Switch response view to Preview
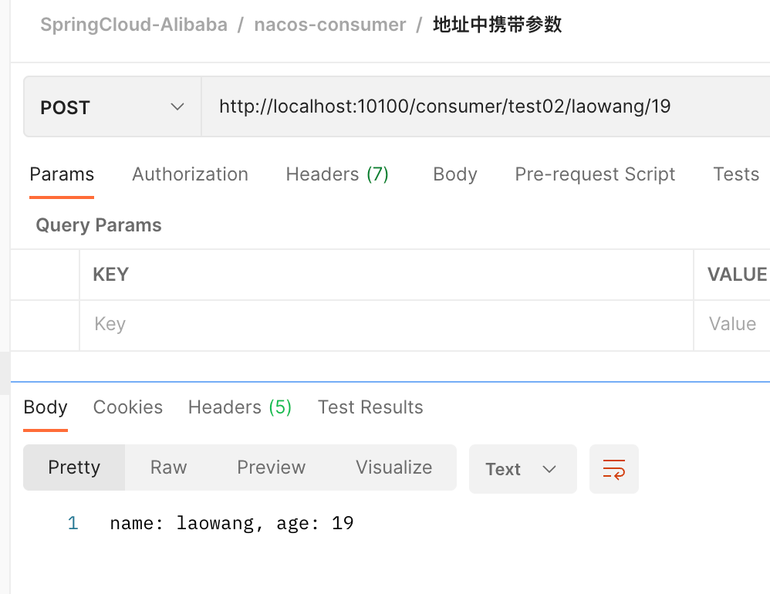 (272, 467)
